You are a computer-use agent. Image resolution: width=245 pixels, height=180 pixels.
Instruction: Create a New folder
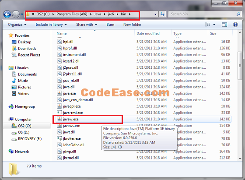(x=132, y=25)
